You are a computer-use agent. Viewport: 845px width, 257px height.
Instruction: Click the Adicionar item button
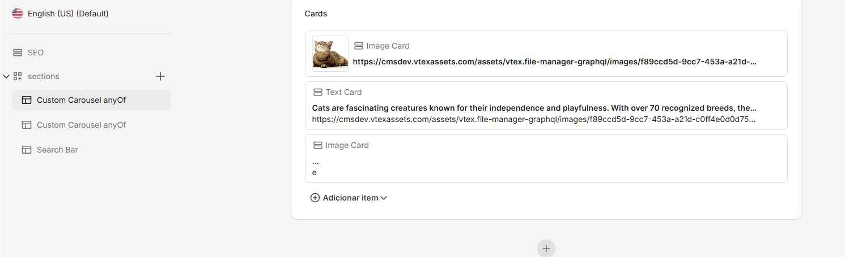coord(349,198)
